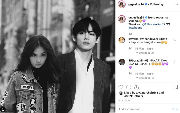The height and width of the screenshot is (113, 180).
Task: Like 19boraakiim05's comment heart
Action: click(175, 62)
